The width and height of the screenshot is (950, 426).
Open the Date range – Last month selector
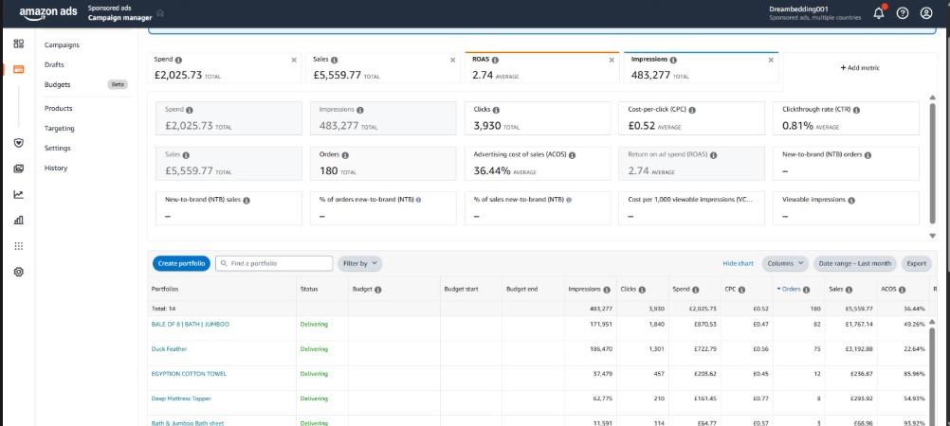(854, 263)
